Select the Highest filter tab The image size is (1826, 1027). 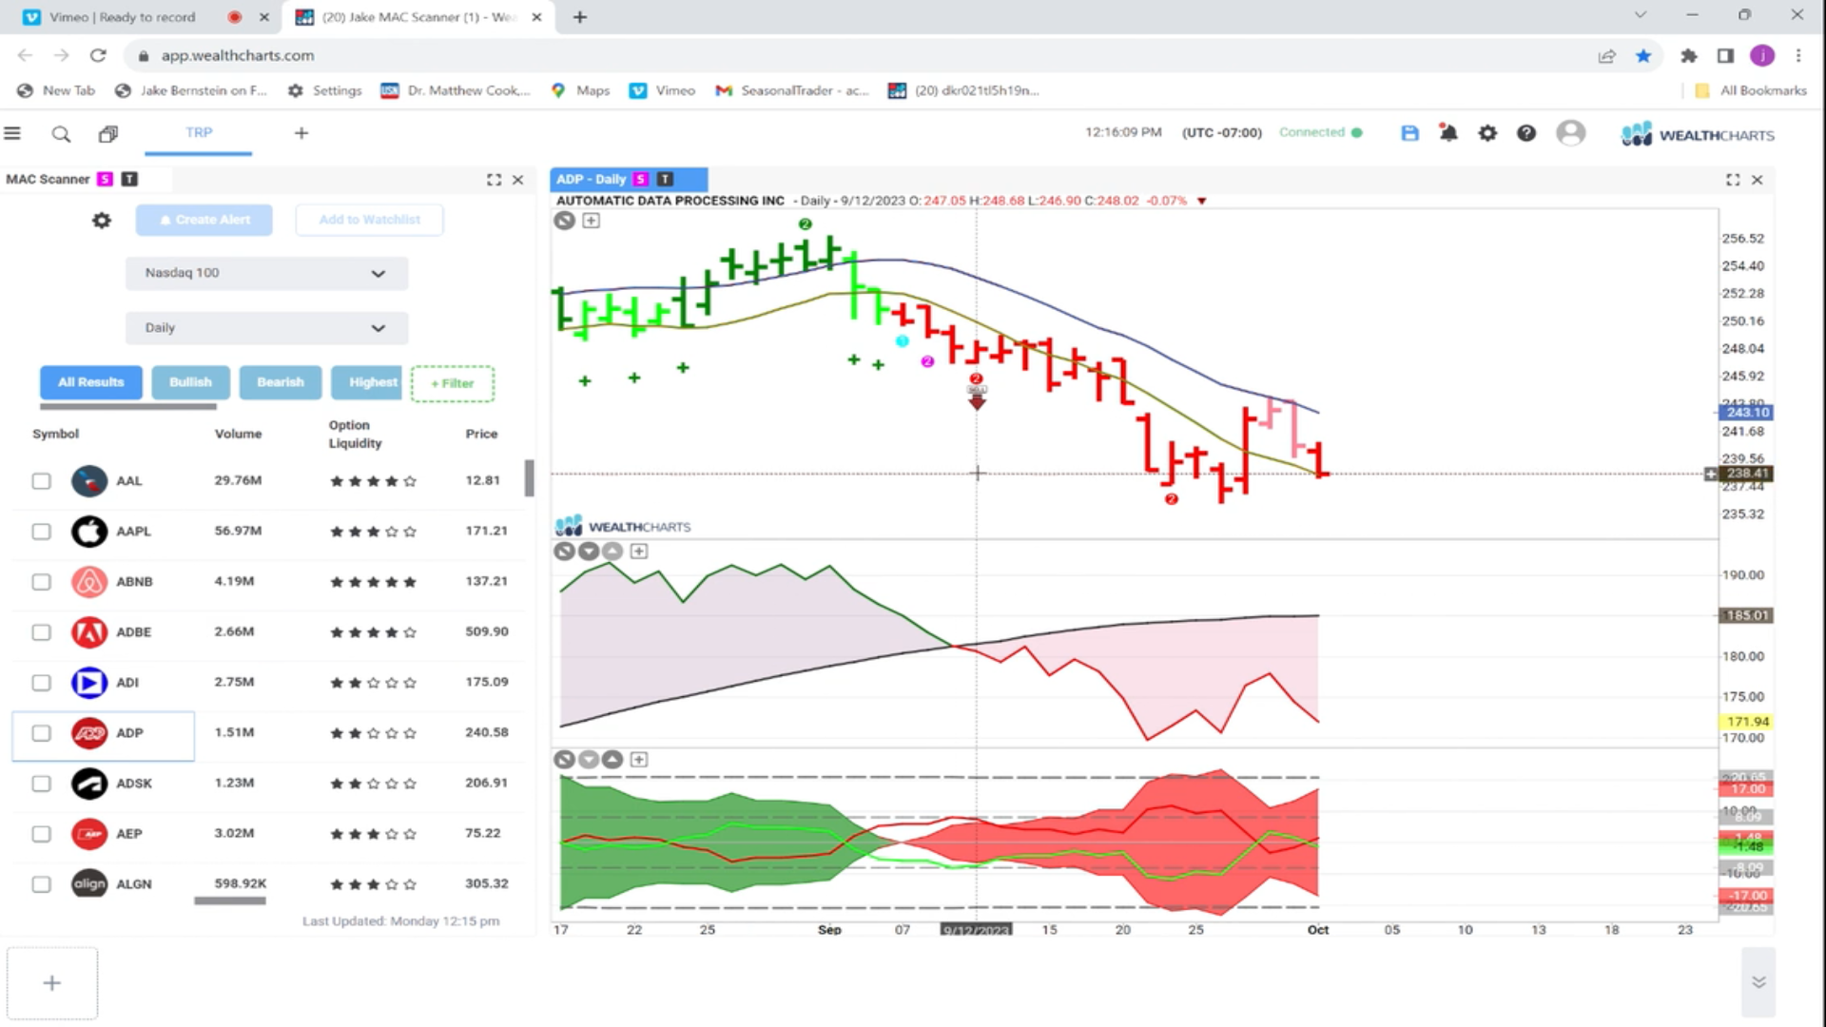tap(367, 382)
